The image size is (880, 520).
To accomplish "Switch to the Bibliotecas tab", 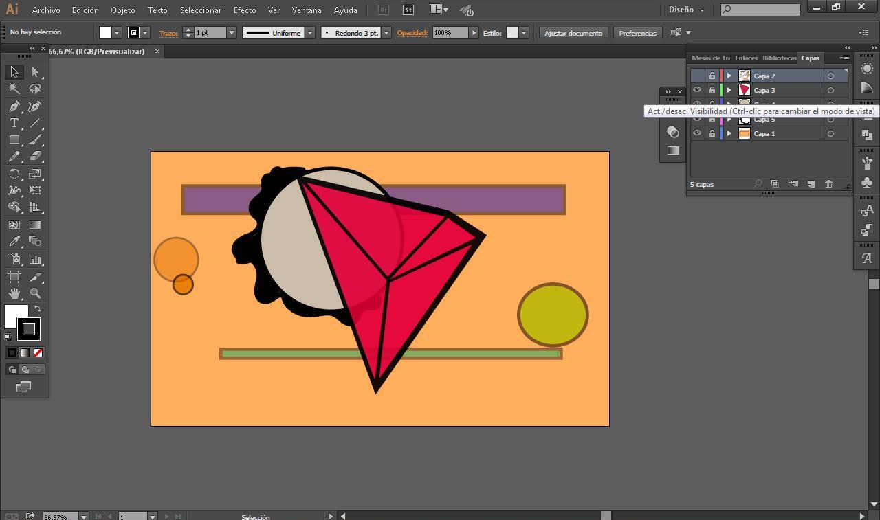I will pyautogui.click(x=779, y=58).
